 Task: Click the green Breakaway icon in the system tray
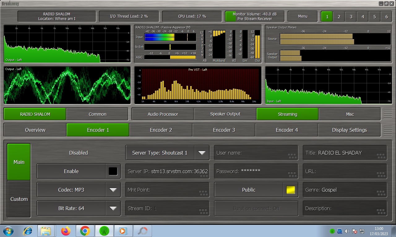pyautogui.click(x=332, y=231)
